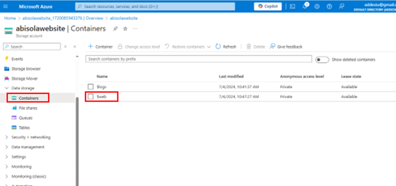Click the sidebar vertical scrollbar
This screenshot has height=186, width=396.
[77, 141]
